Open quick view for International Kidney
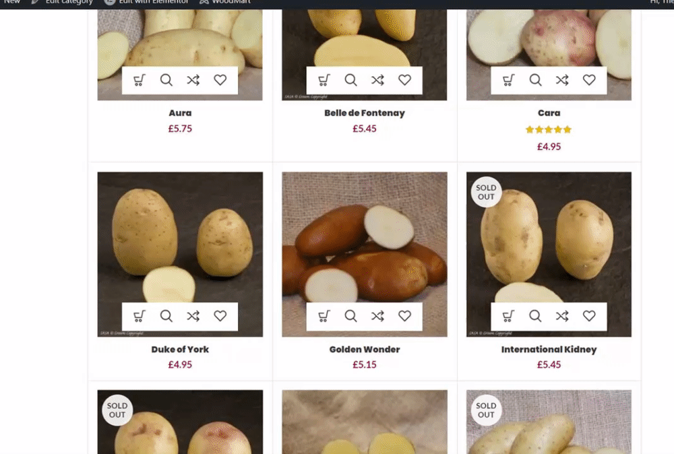 click(x=535, y=316)
